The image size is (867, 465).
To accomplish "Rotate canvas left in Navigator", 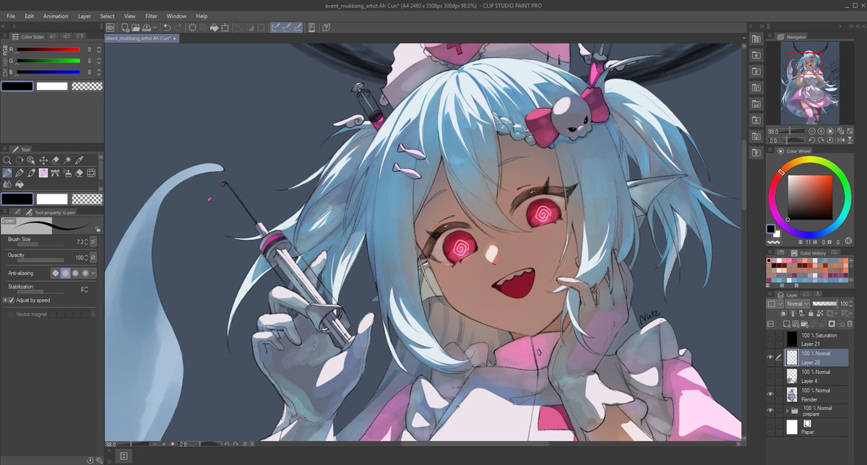I will tap(812, 140).
